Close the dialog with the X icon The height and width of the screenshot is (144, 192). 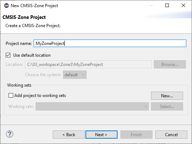(183, 5)
